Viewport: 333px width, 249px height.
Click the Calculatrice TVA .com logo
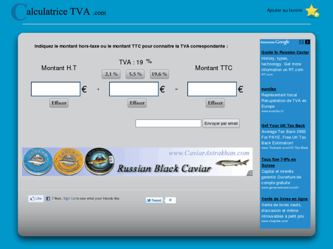(59, 12)
